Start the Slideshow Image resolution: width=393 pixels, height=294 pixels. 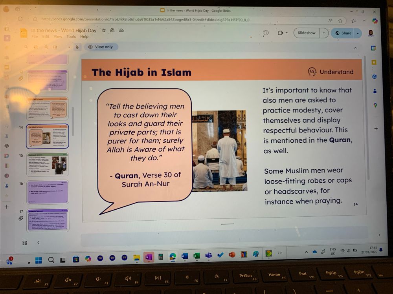(307, 33)
